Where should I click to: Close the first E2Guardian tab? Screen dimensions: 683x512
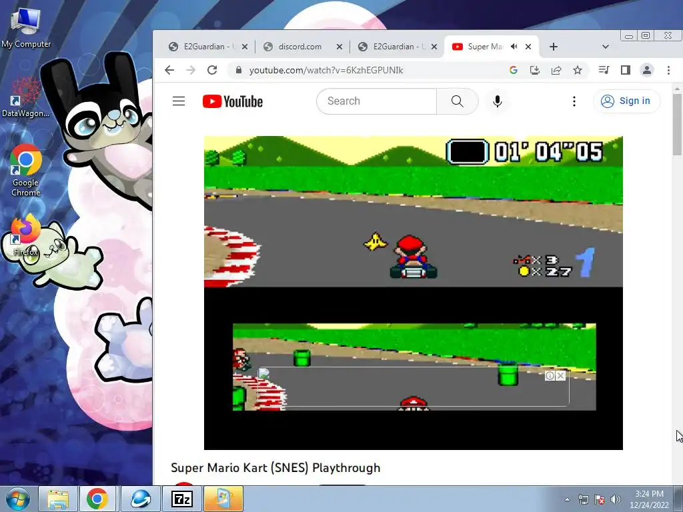pyautogui.click(x=245, y=47)
